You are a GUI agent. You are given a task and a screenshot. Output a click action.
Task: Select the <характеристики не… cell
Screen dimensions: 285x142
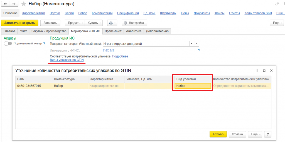106,86
